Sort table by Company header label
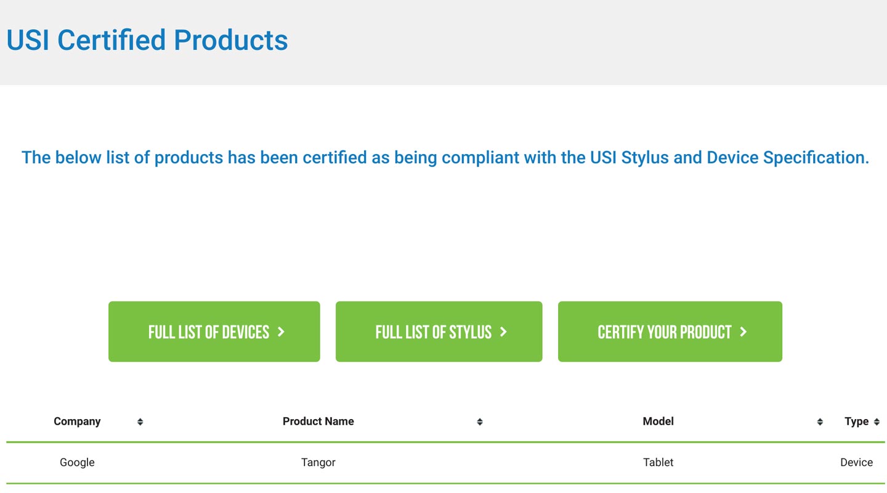This screenshot has width=887, height=493. [77, 422]
